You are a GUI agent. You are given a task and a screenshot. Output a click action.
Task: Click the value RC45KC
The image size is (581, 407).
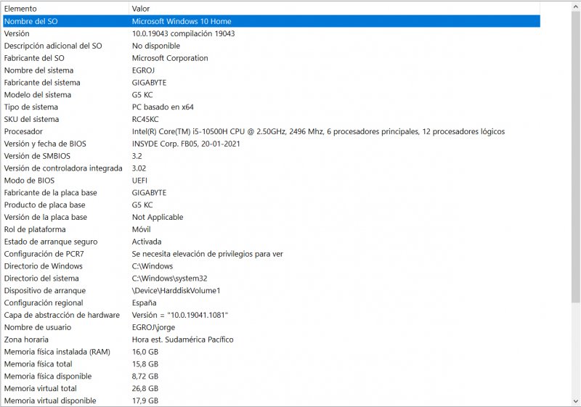[x=145, y=119]
